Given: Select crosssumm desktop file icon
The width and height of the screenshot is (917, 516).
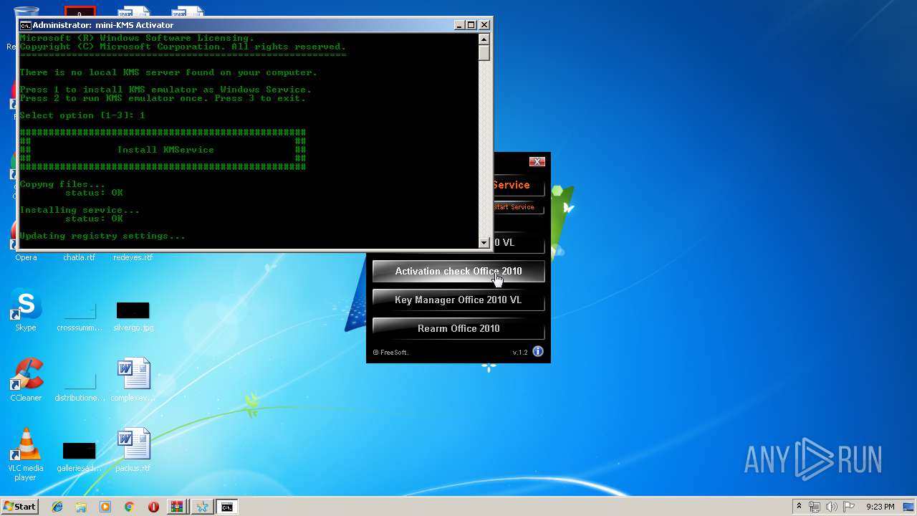Looking at the screenshot, I should pos(80,315).
